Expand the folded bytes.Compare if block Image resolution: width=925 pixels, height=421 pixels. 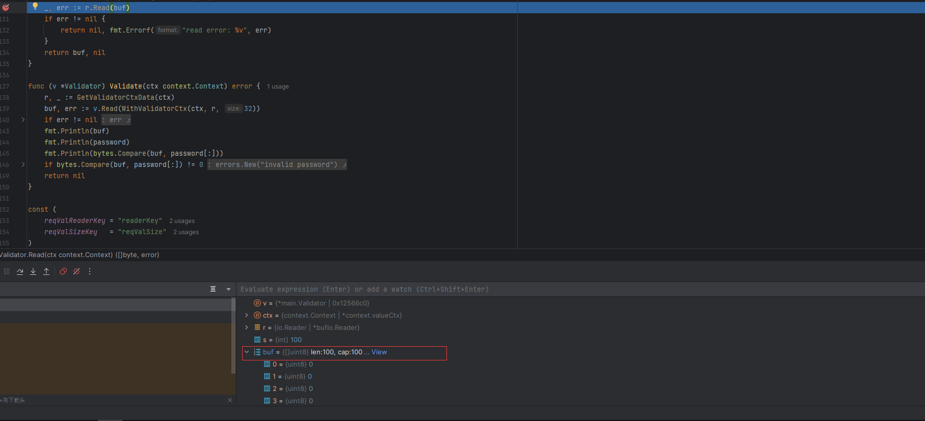[x=23, y=164]
